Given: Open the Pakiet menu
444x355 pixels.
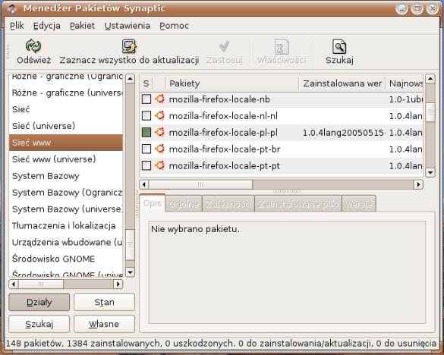Looking at the screenshot, I should coord(82,26).
